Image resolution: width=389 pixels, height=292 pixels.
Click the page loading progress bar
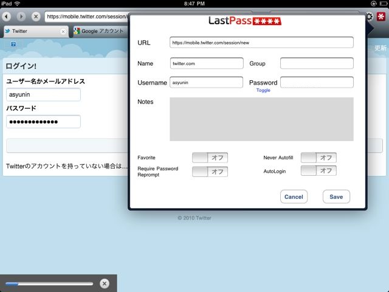[49, 283]
